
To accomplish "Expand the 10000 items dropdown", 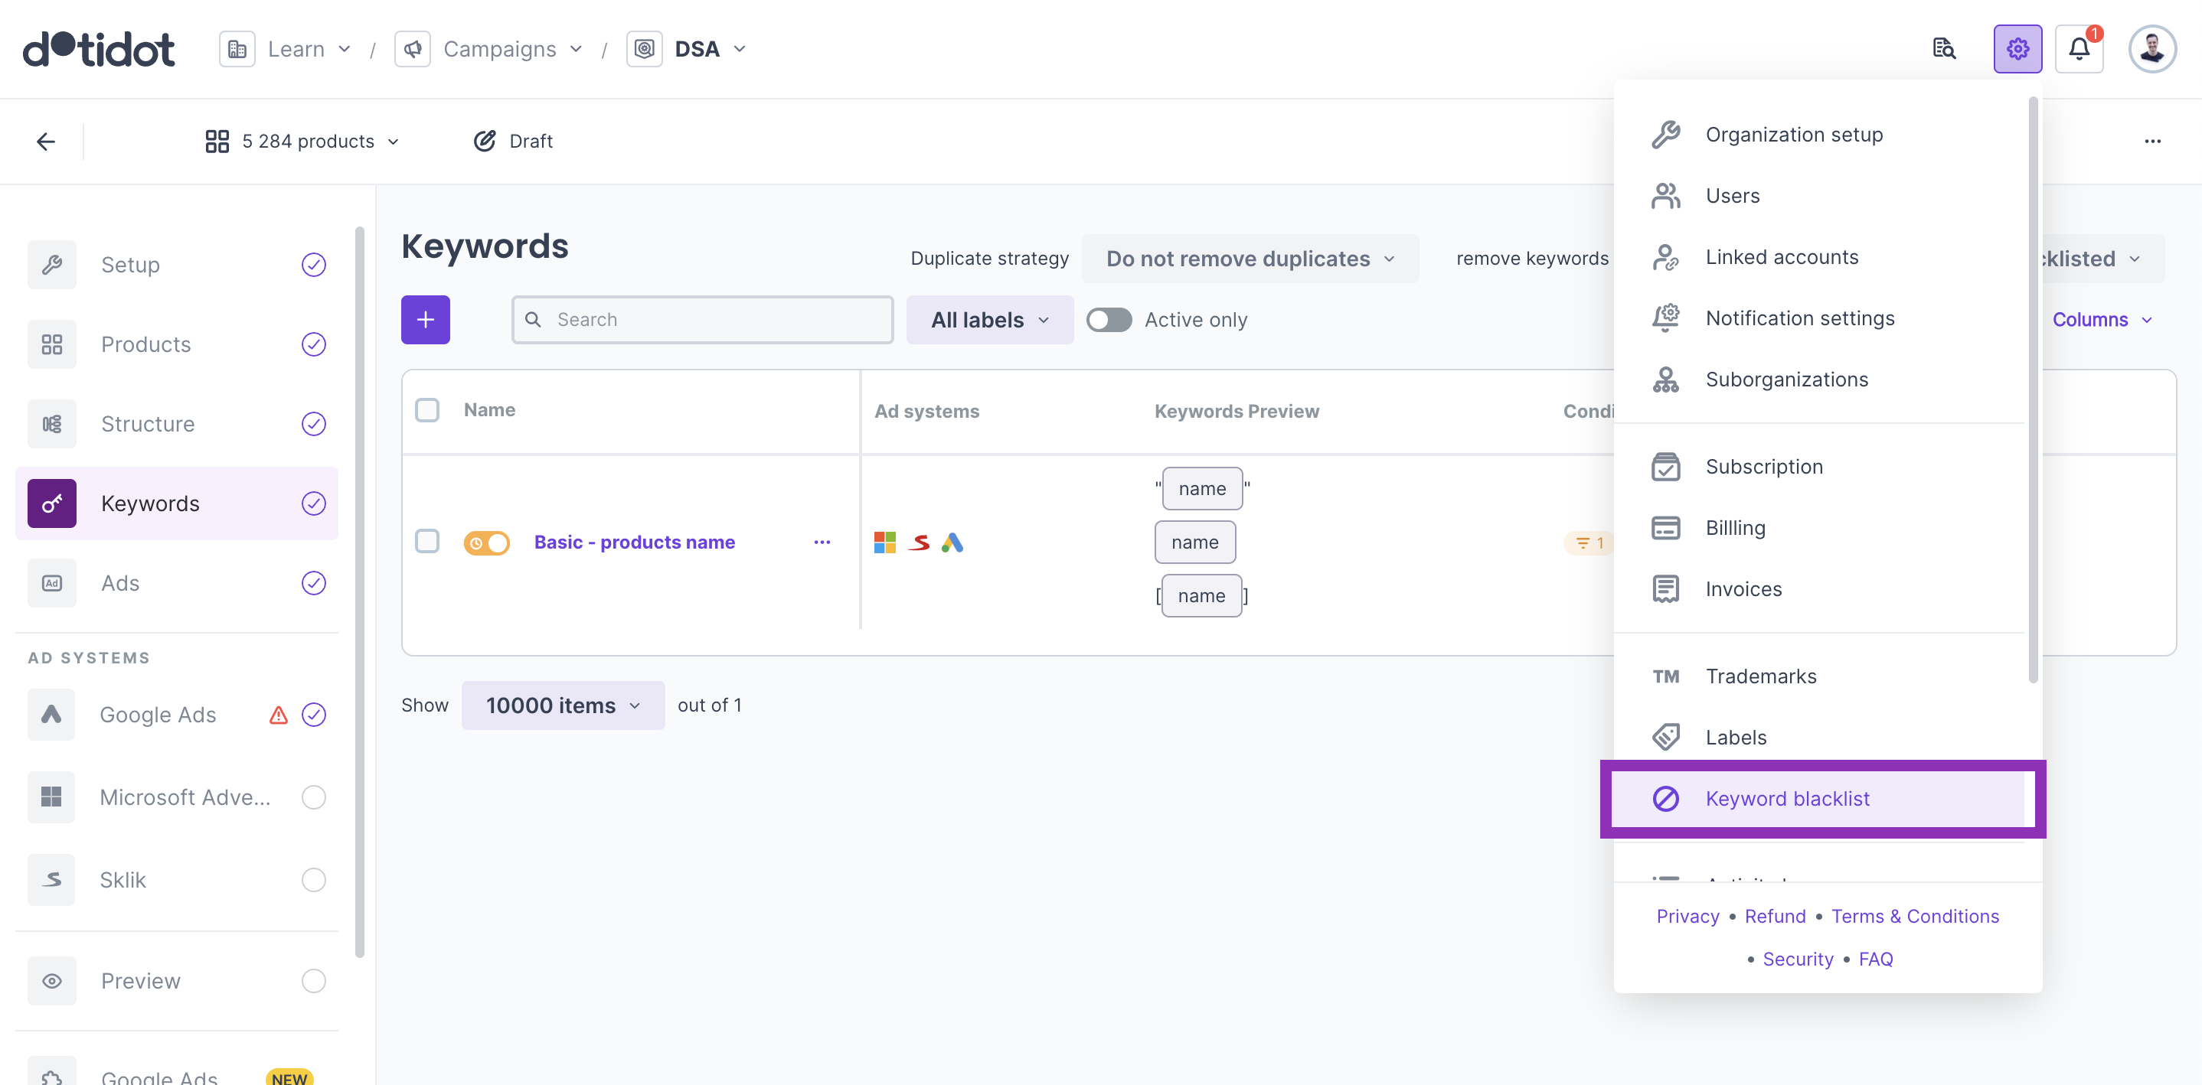I will tap(563, 705).
